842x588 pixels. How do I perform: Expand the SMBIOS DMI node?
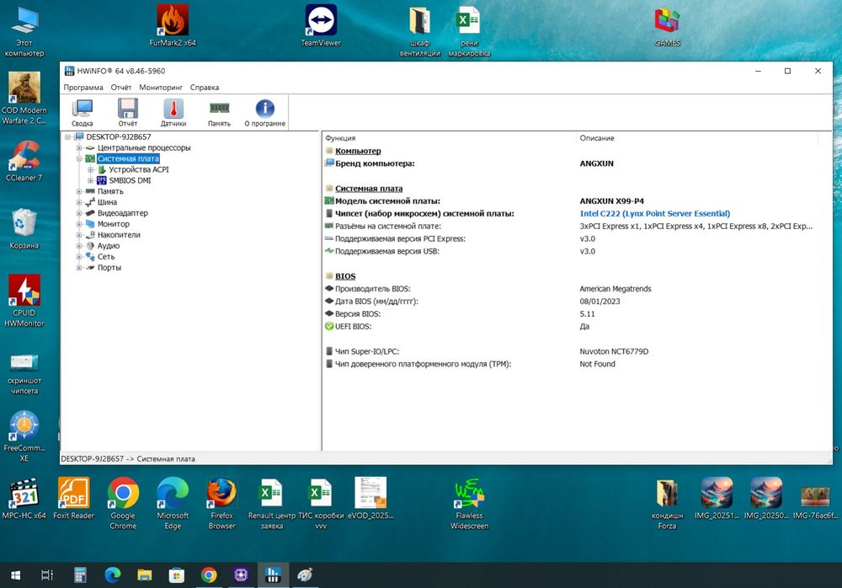(90, 180)
